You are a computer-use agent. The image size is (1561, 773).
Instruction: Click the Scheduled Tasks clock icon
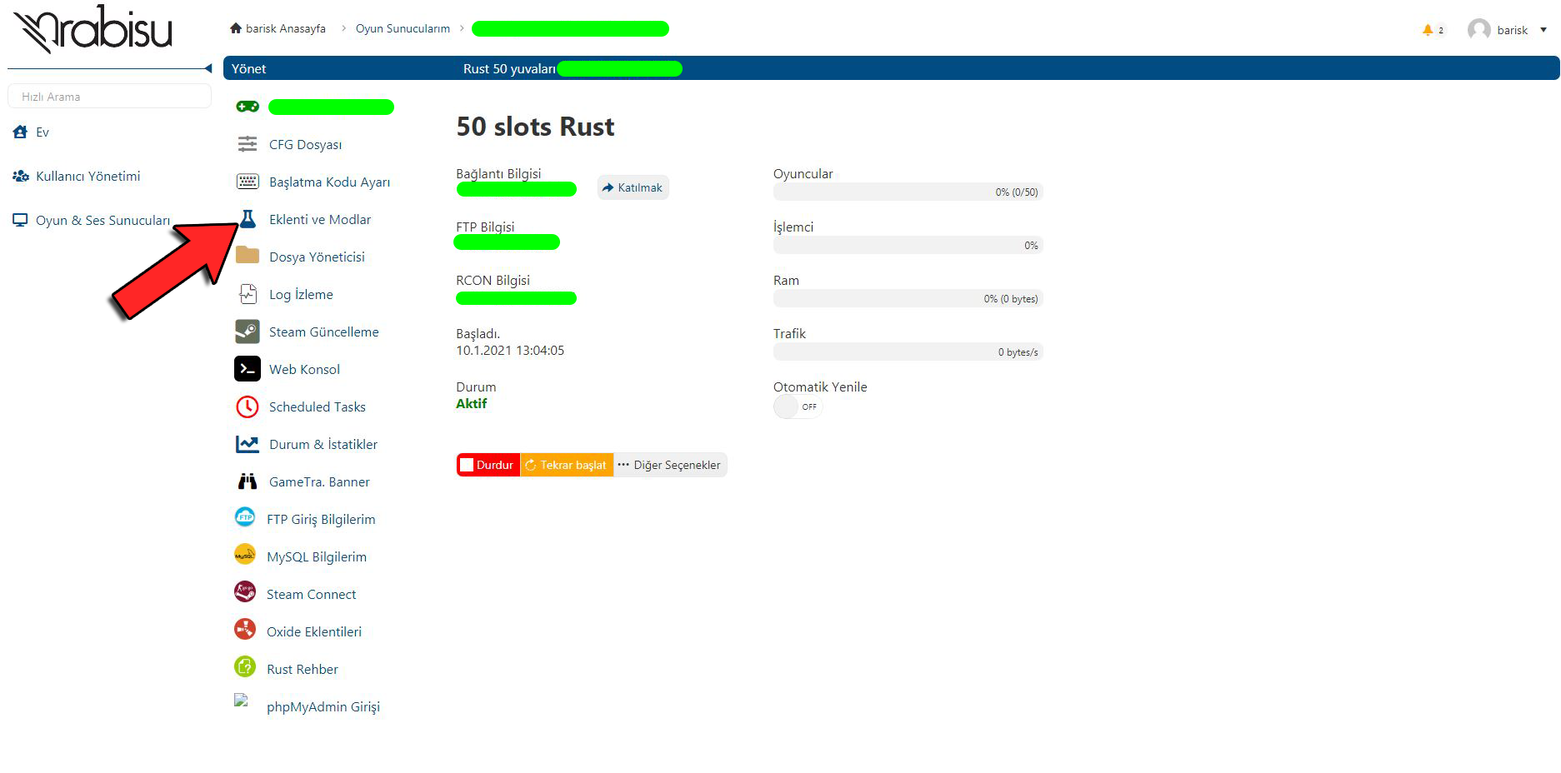point(248,406)
